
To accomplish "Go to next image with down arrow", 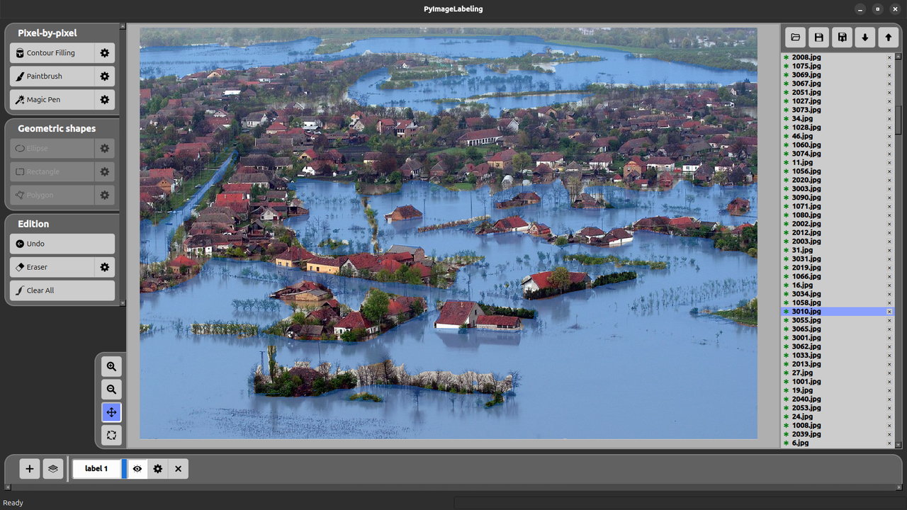I will click(864, 38).
